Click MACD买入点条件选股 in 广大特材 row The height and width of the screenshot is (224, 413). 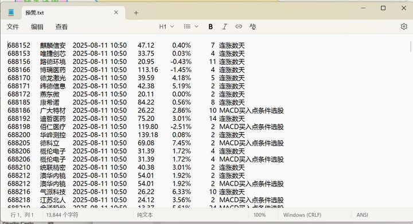(x=251, y=111)
